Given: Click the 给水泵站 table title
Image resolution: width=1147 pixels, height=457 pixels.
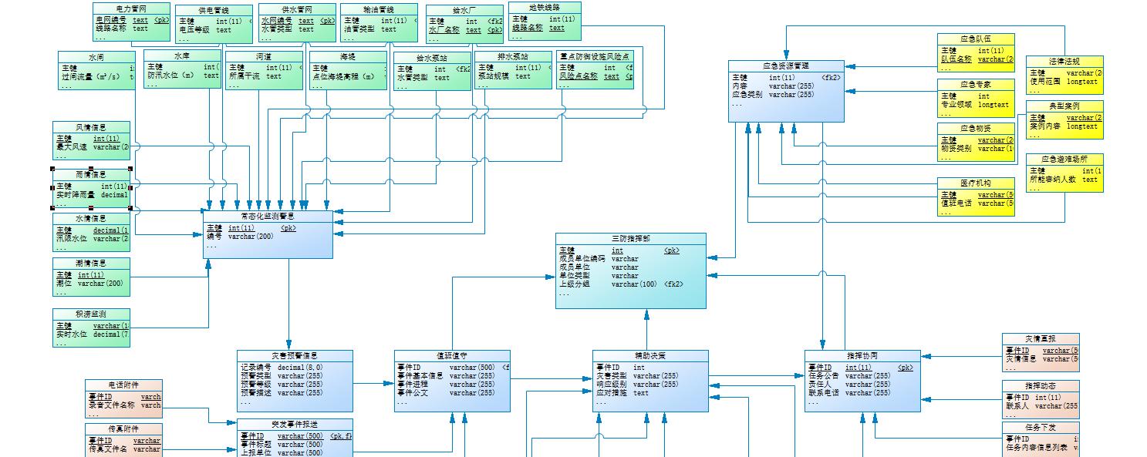Looking at the screenshot, I should tap(432, 58).
